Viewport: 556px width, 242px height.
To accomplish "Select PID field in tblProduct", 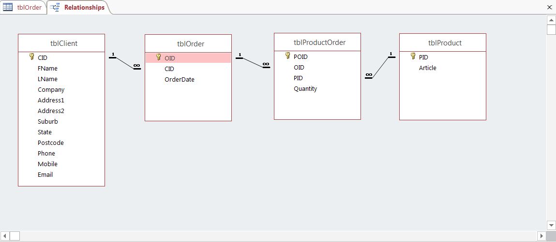I will (423, 57).
